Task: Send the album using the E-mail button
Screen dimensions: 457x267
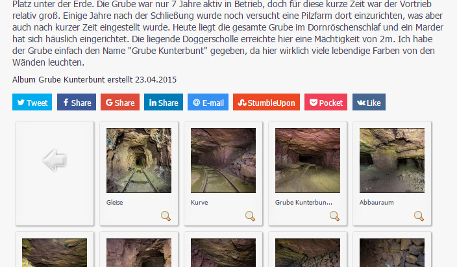Action: point(208,102)
